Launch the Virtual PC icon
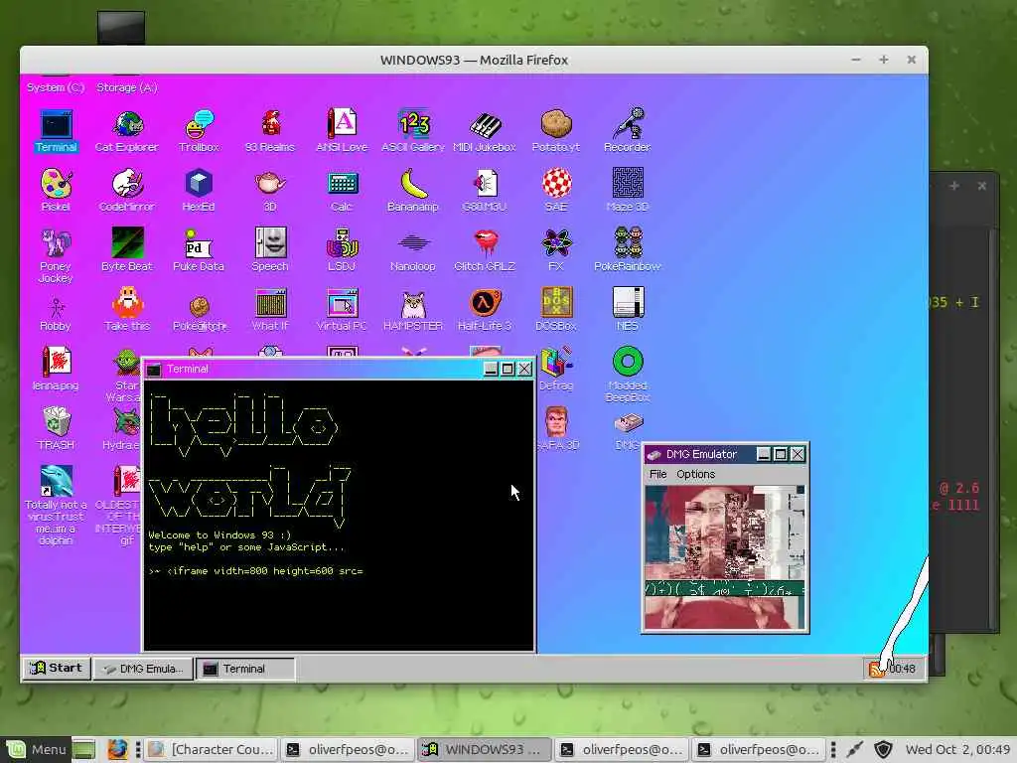The image size is (1017, 763). pos(342,310)
